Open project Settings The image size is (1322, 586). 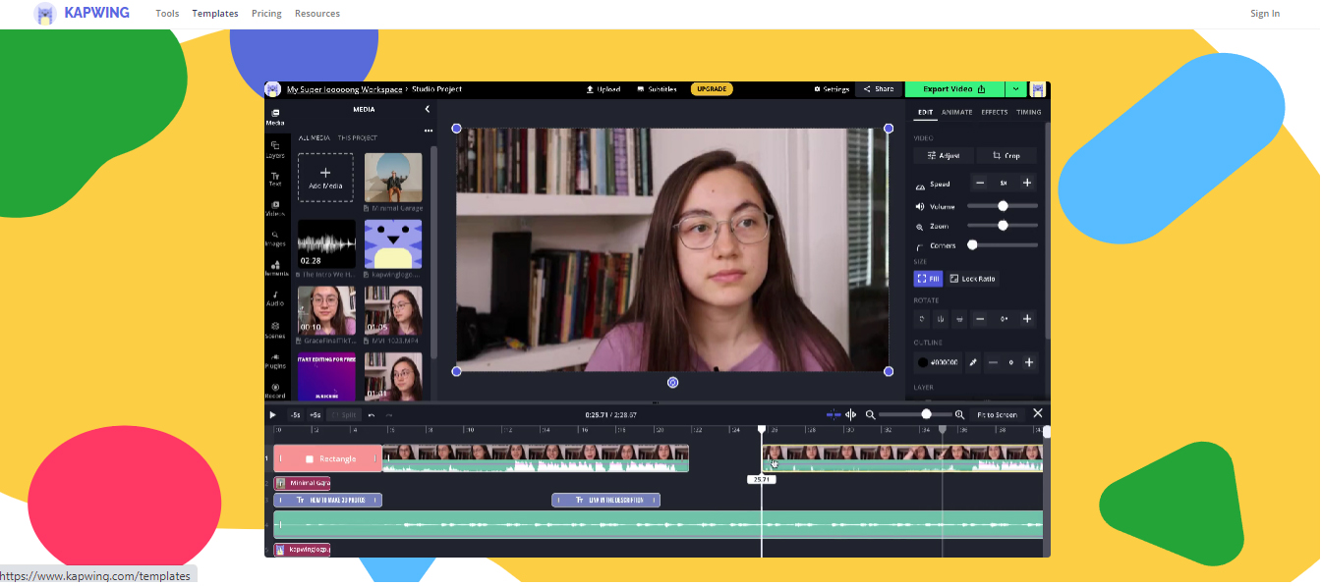(x=832, y=89)
